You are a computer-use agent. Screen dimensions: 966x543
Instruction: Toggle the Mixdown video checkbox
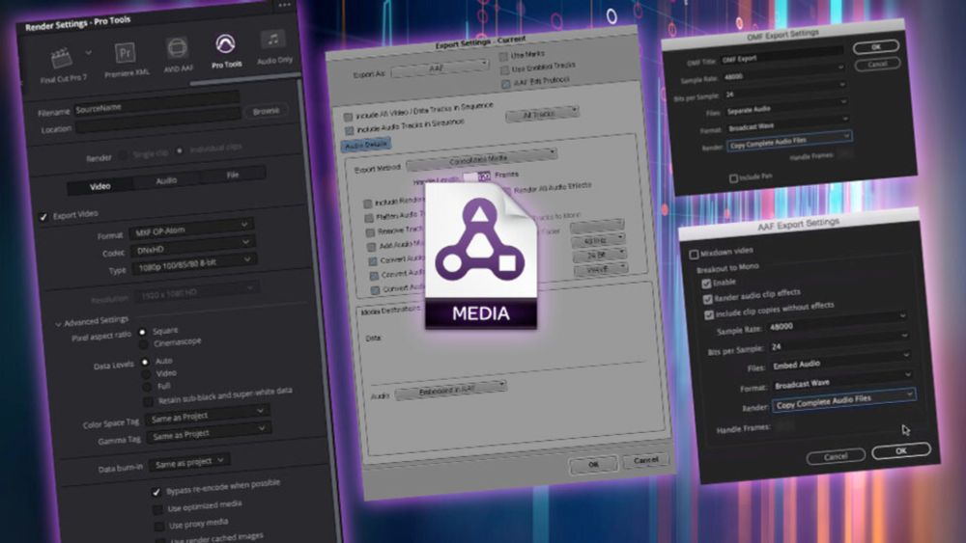(x=694, y=254)
